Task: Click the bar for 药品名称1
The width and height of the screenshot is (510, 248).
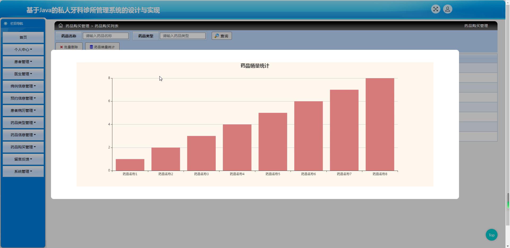Action: click(130, 165)
